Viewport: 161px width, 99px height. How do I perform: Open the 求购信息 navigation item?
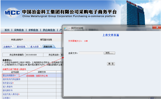33,30
